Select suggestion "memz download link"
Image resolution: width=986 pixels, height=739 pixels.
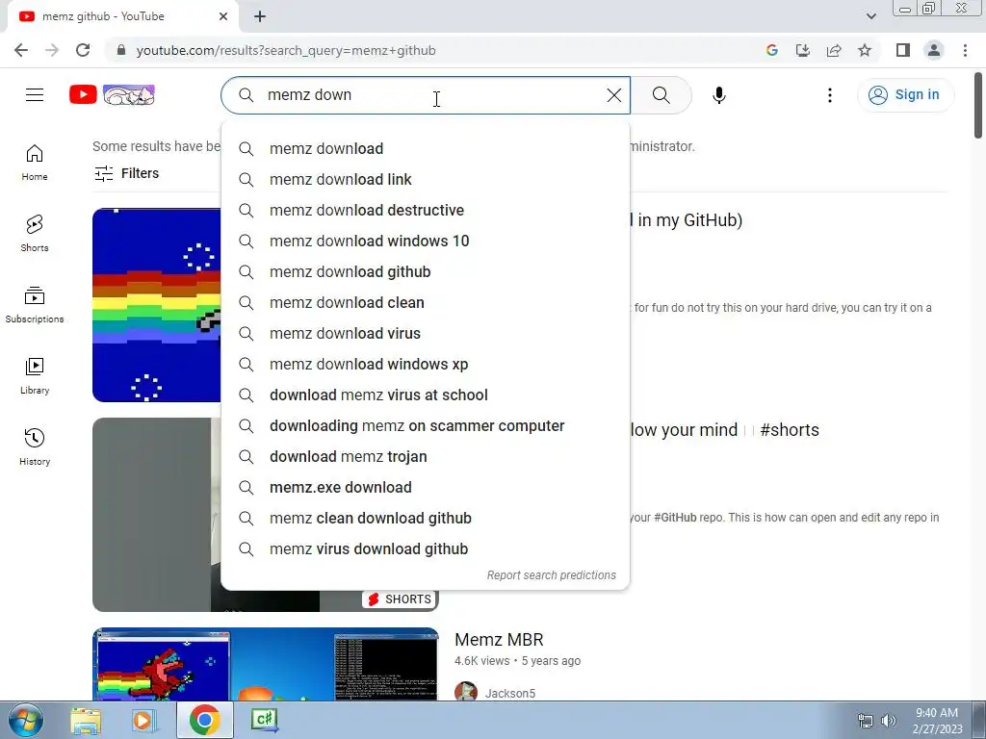[x=425, y=179]
